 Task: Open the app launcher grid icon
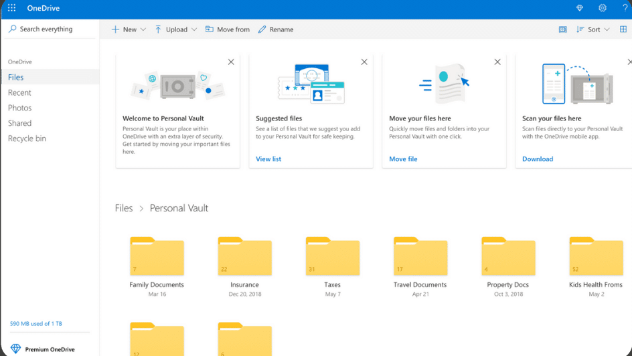pyautogui.click(x=11, y=7)
